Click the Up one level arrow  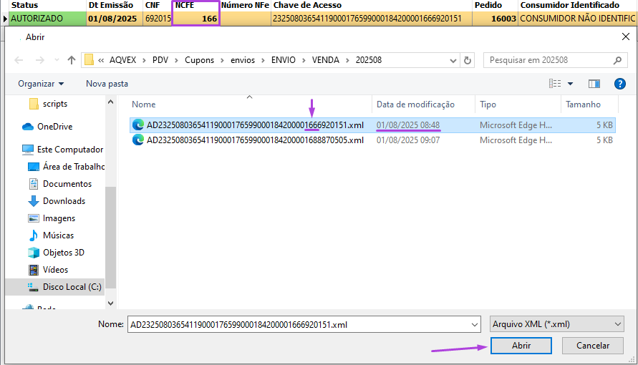71,60
